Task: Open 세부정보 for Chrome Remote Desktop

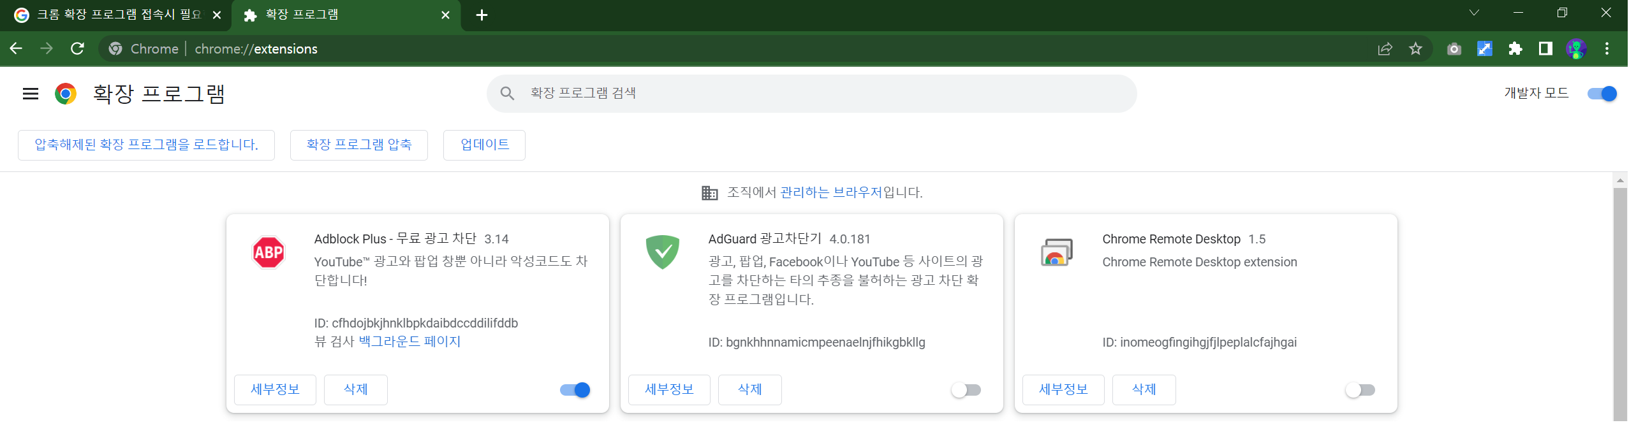Action: [1063, 390]
